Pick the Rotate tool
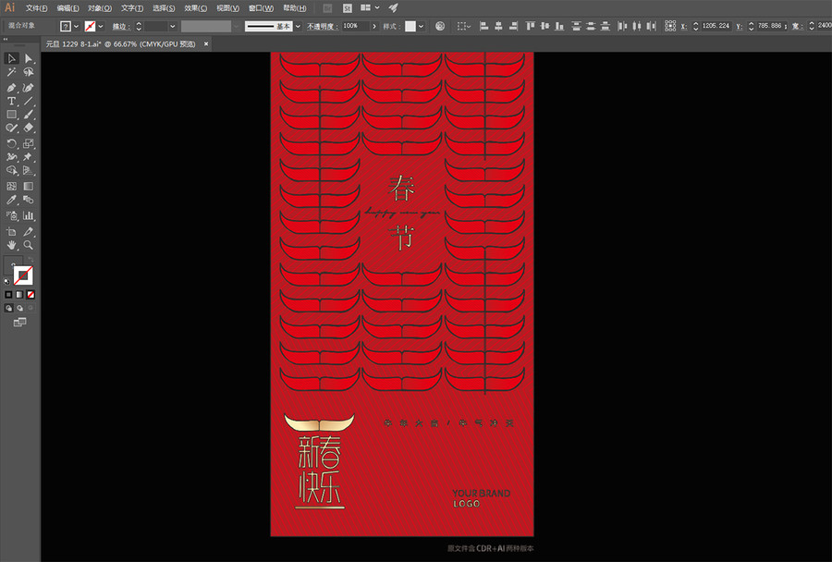The height and width of the screenshot is (562, 832). (11, 143)
